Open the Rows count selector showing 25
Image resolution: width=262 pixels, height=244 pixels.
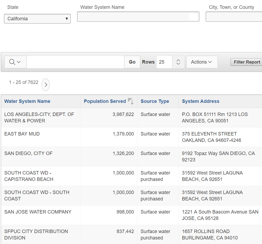(x=164, y=62)
